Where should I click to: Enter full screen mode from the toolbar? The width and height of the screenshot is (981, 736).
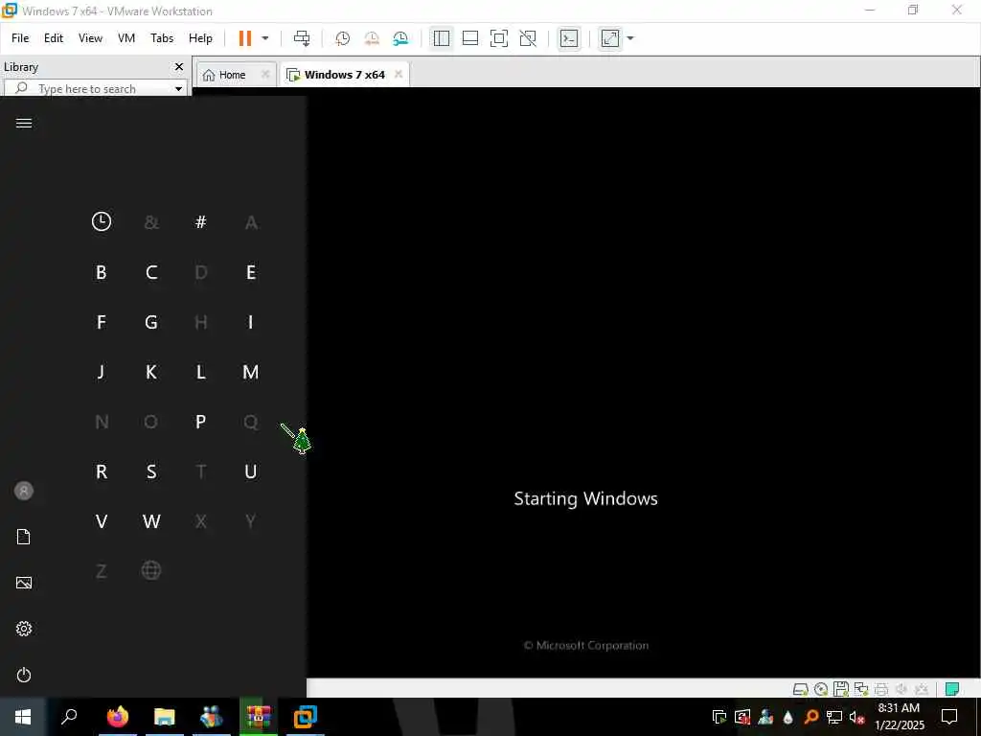[498, 38]
